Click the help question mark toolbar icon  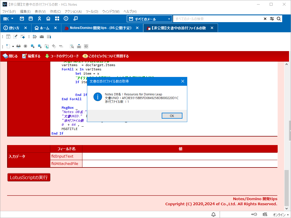pyautogui.click(x=86, y=46)
